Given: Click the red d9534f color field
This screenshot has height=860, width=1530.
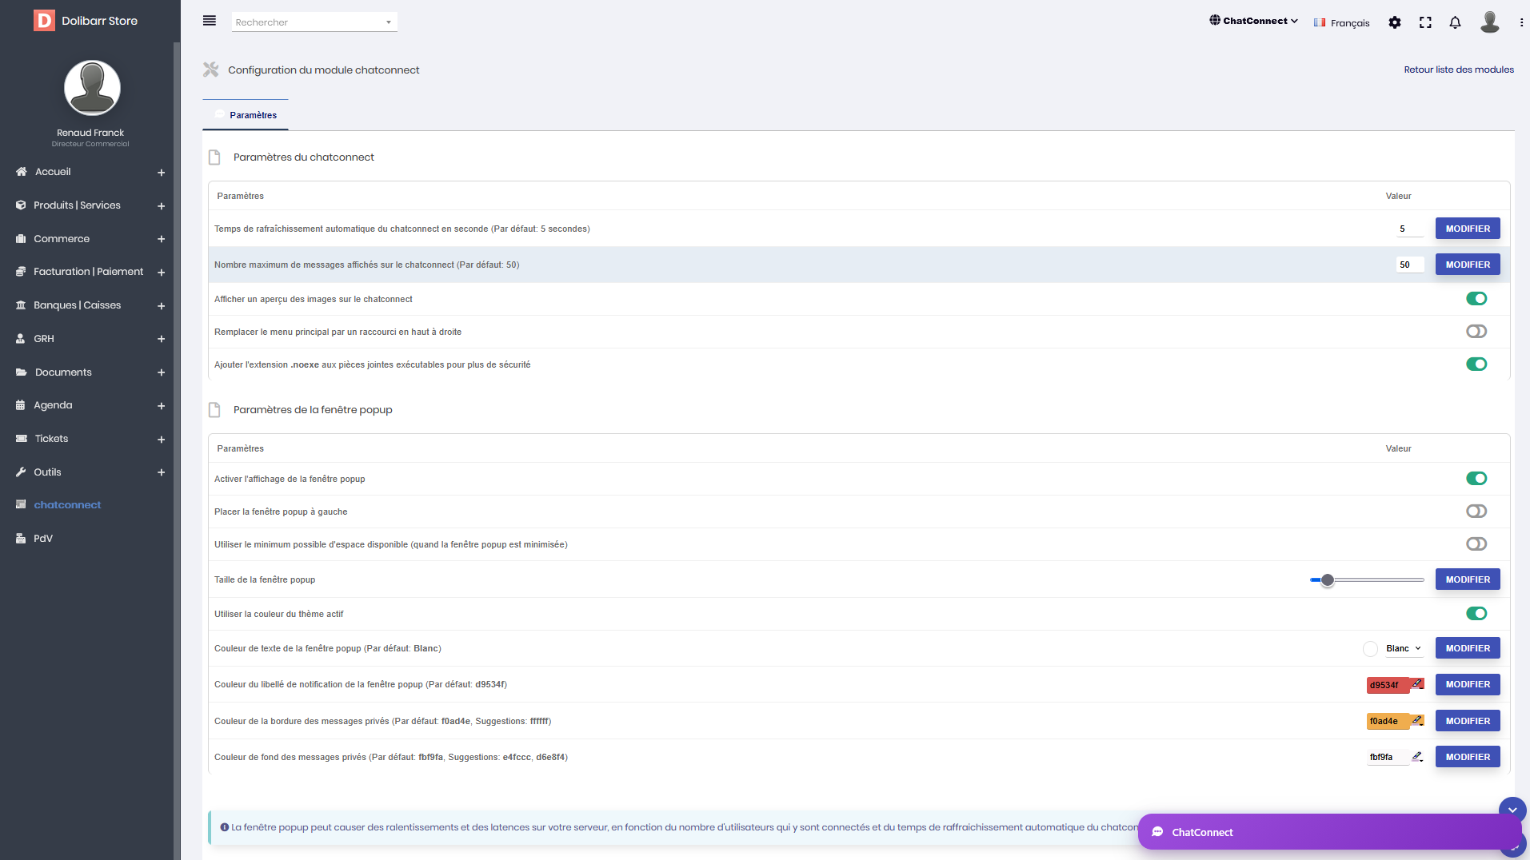Looking at the screenshot, I should tap(1388, 685).
